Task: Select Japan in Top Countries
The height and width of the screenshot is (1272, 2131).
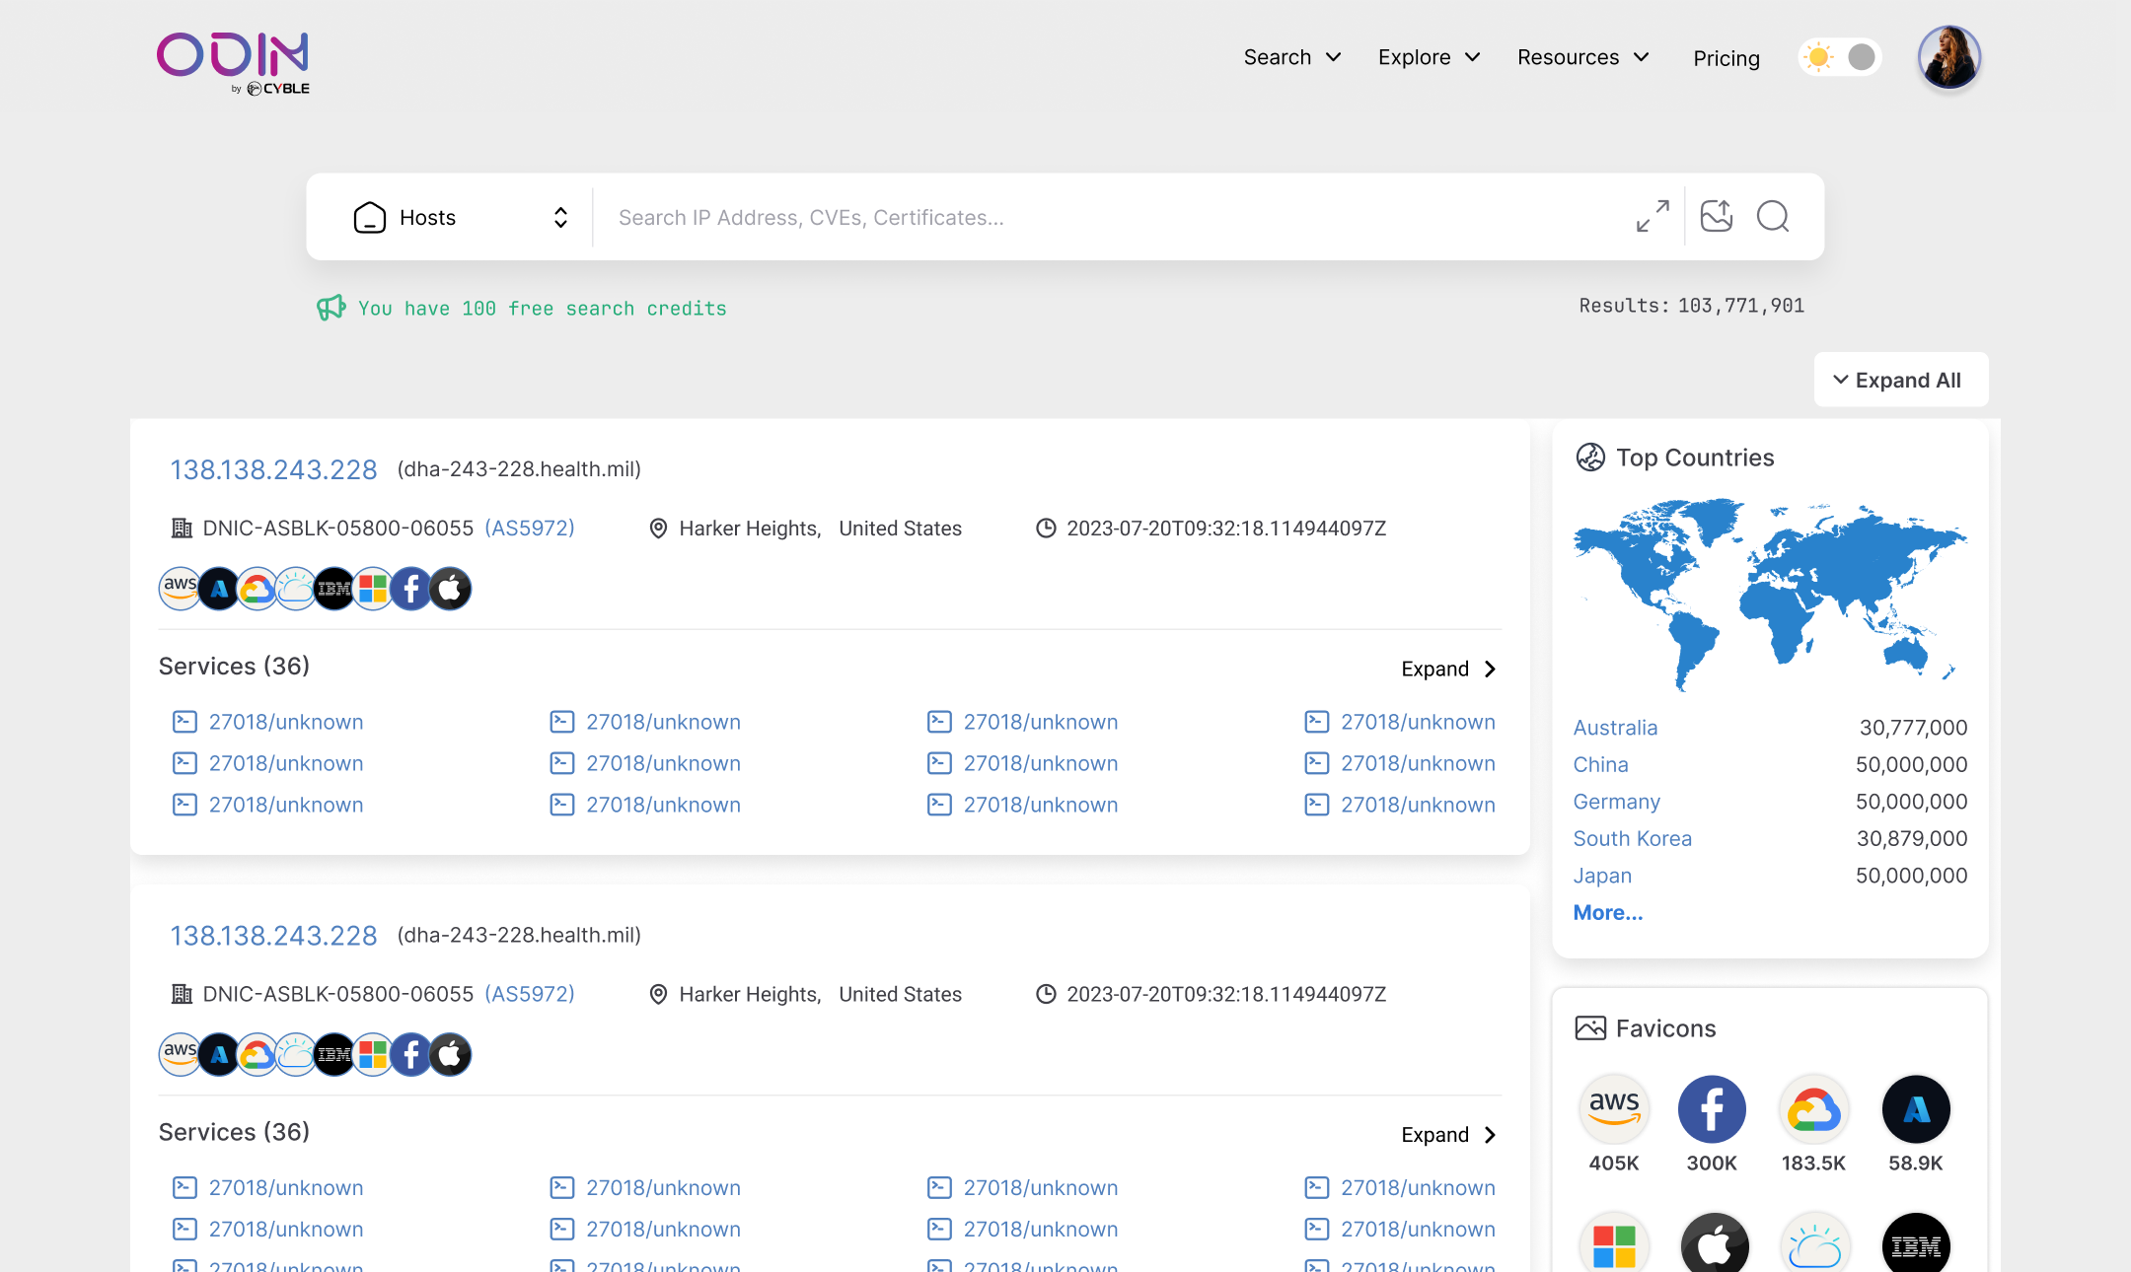Action: pos(1602,876)
